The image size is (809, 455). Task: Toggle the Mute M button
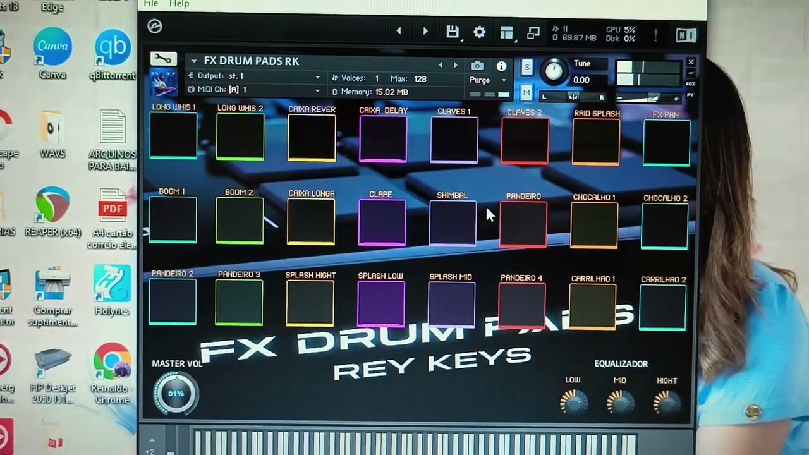pyautogui.click(x=526, y=93)
